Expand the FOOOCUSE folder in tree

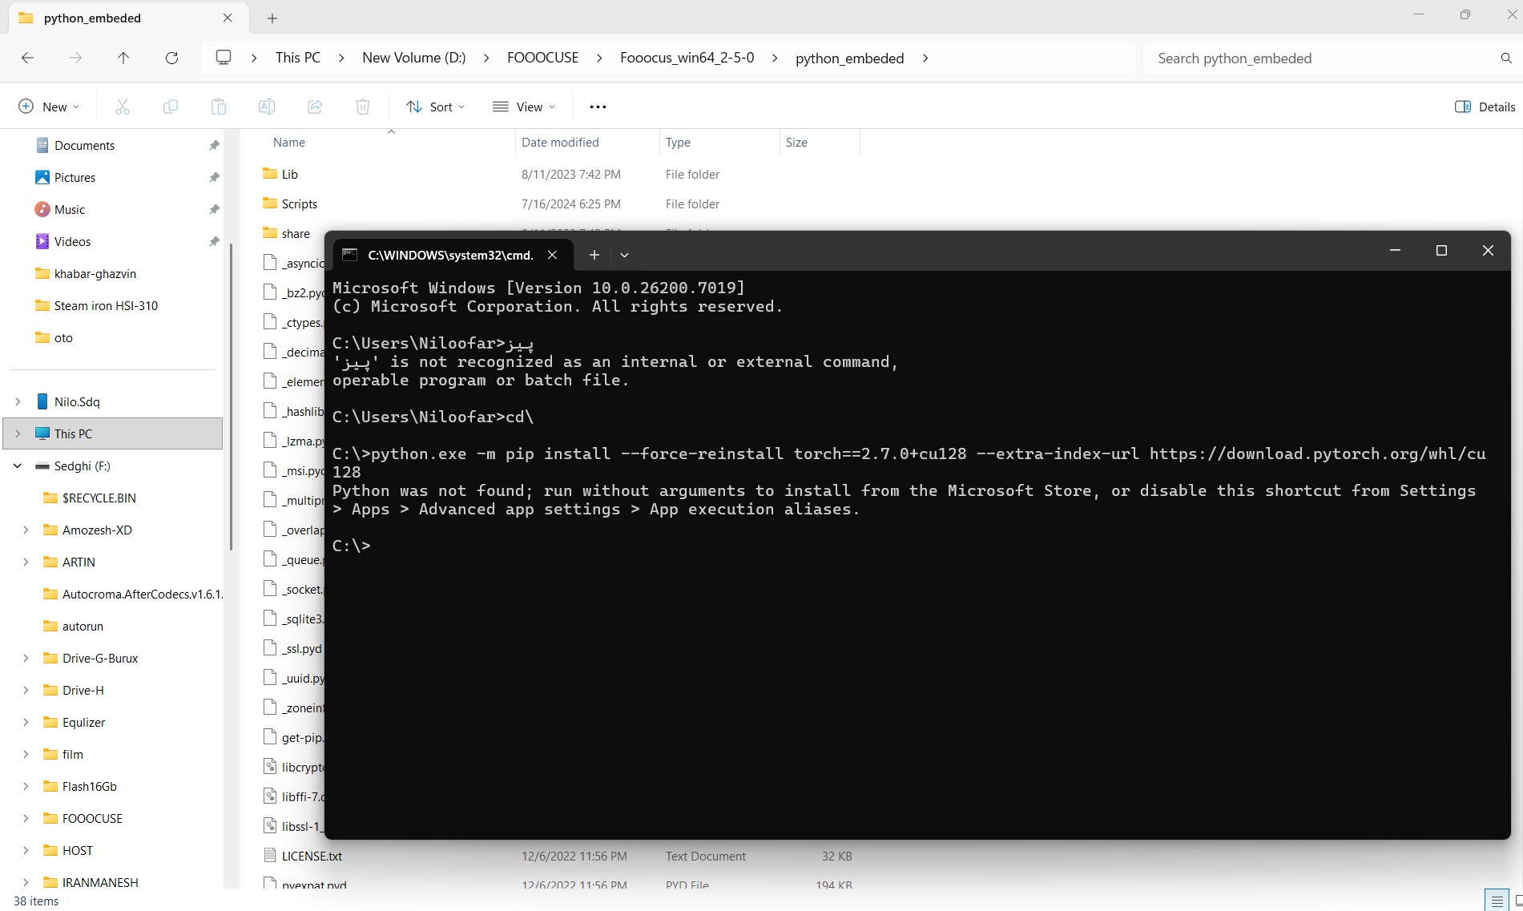pyautogui.click(x=26, y=818)
